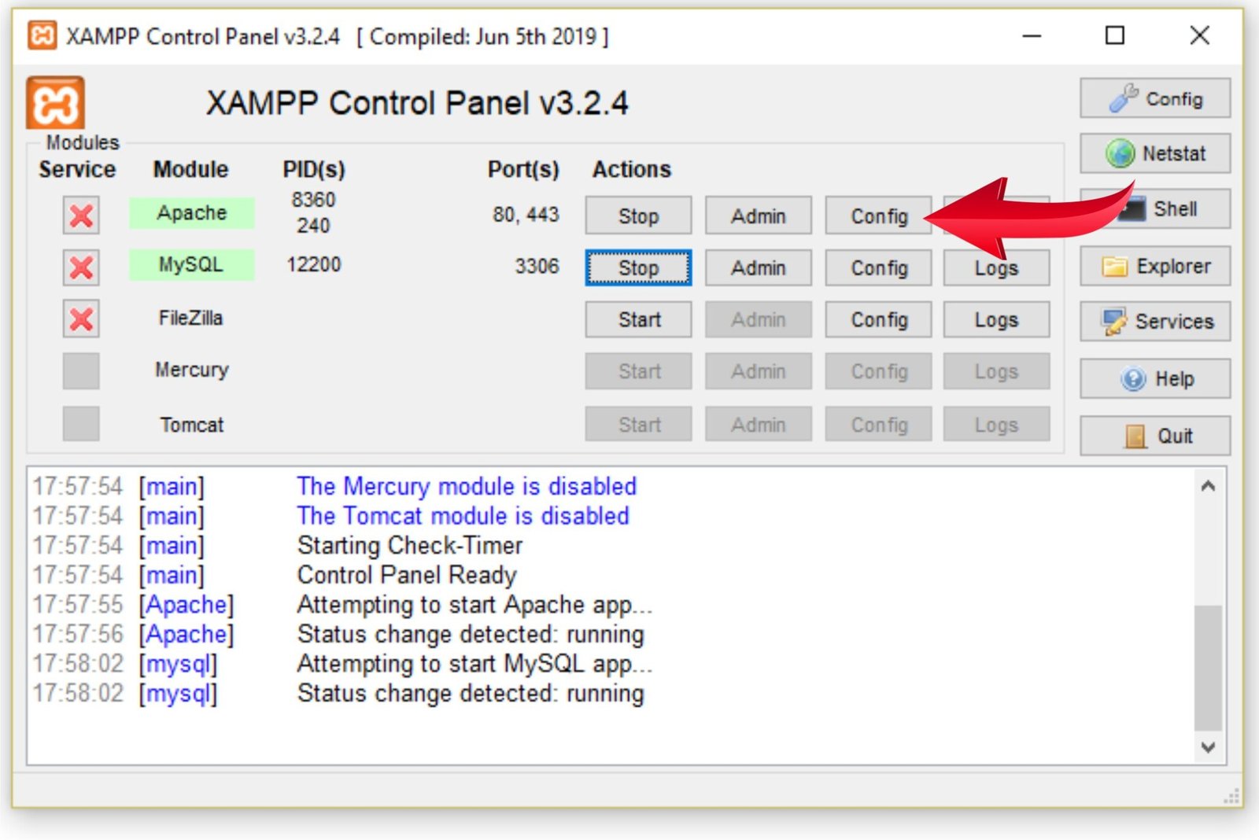
Task: View FileZilla Logs
Action: coord(996,319)
